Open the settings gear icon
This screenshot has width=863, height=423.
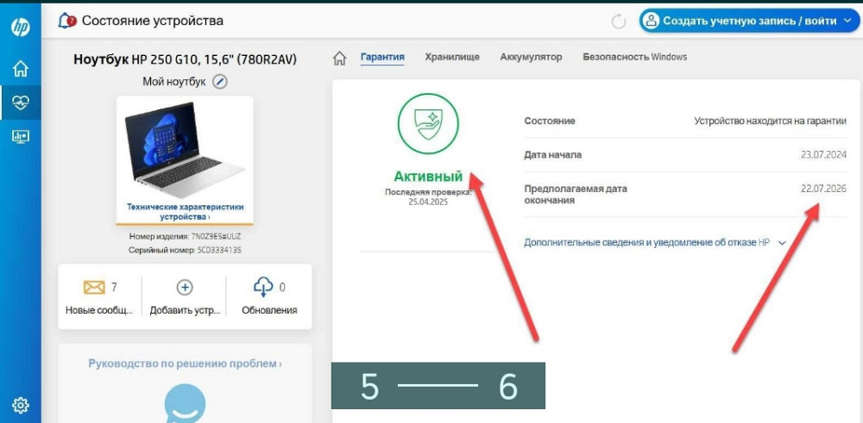[x=21, y=406]
